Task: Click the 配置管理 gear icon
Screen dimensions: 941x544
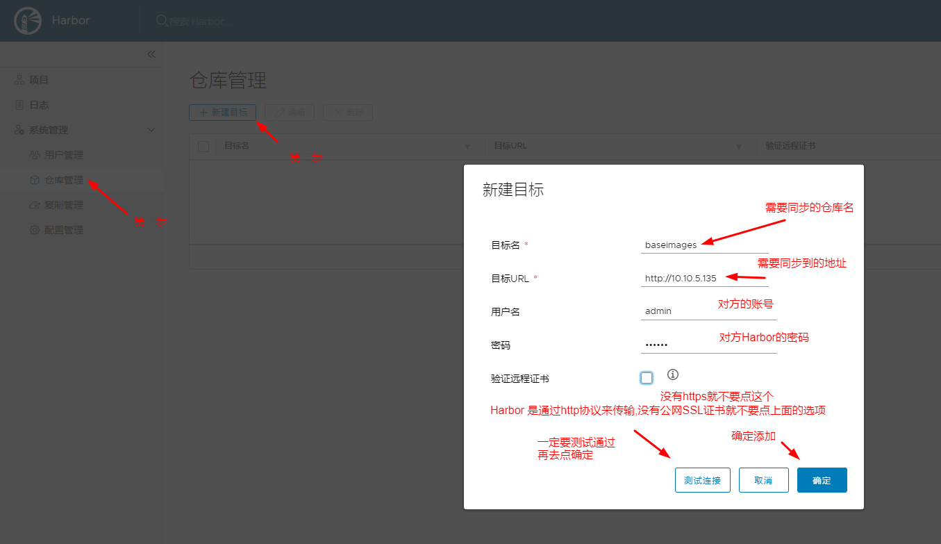Action: click(x=35, y=230)
